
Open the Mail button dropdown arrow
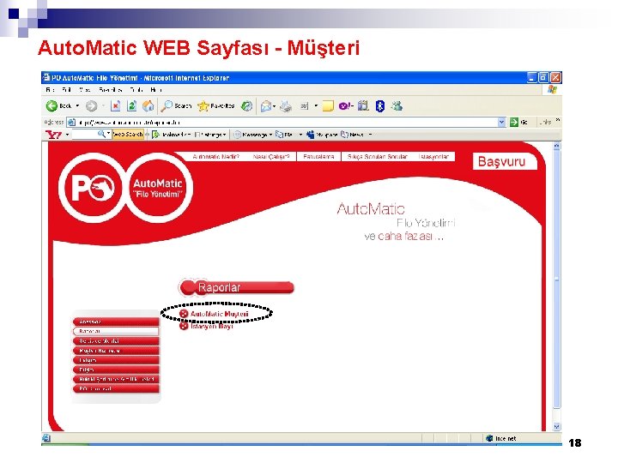(x=275, y=106)
